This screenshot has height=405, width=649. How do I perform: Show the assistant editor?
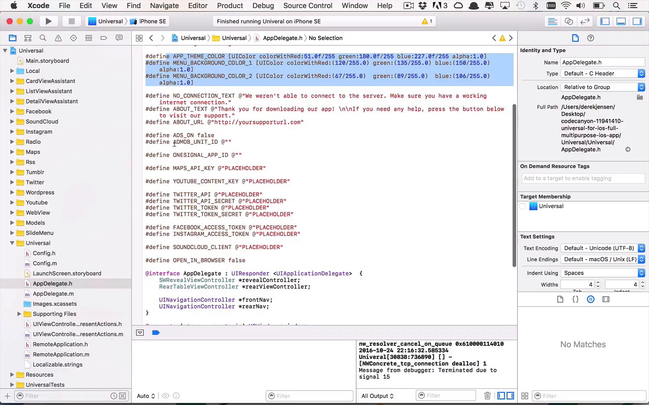click(569, 21)
